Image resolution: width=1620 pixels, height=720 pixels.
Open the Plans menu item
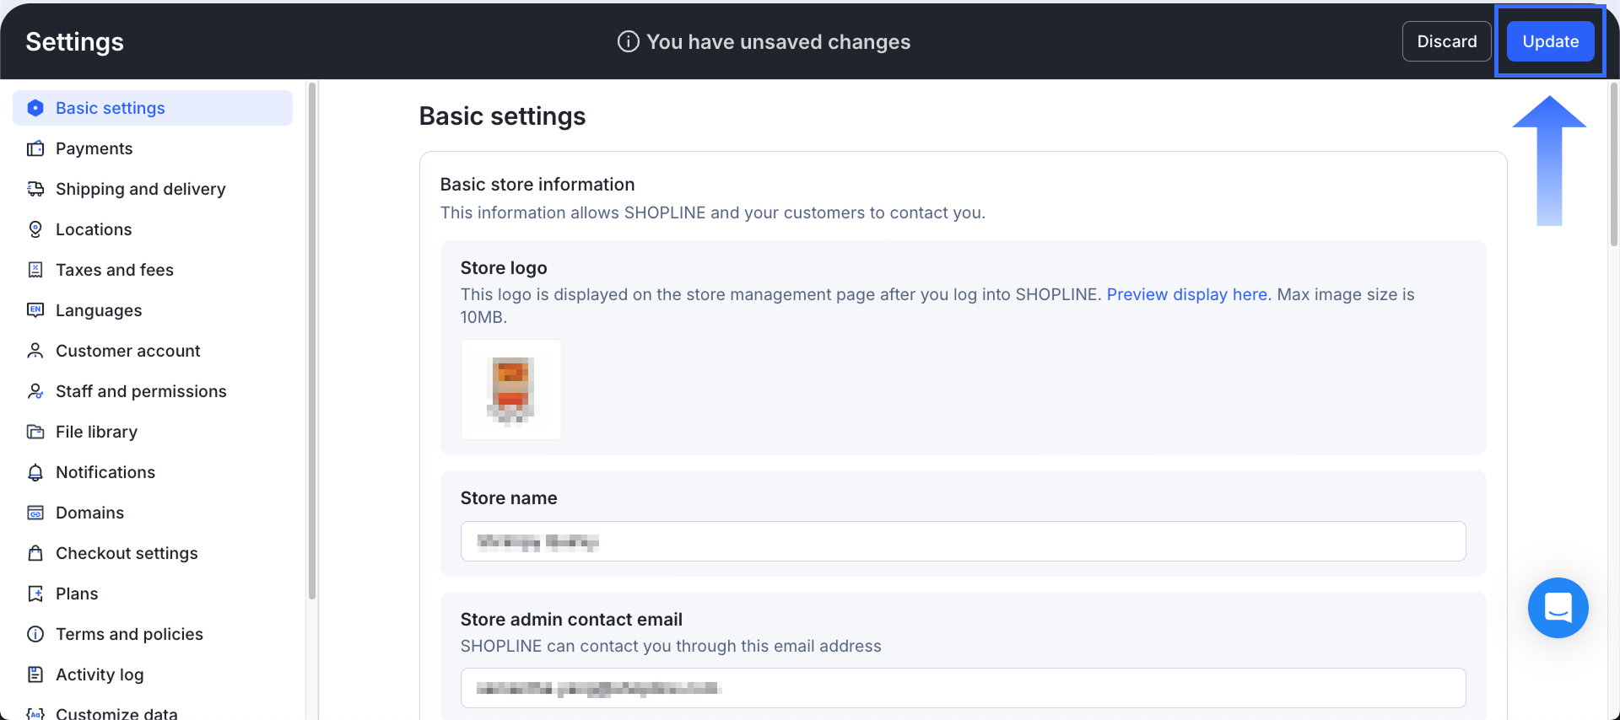coord(77,594)
